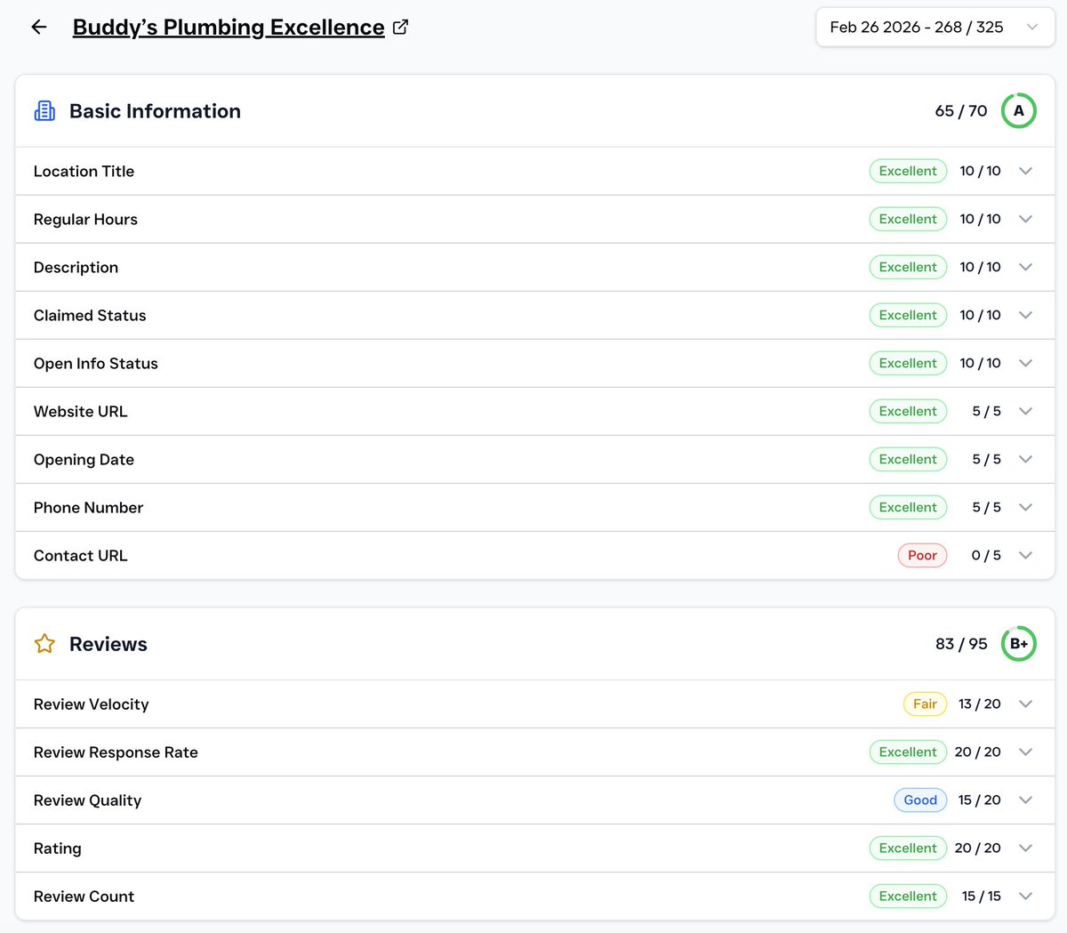Go back using the left arrow icon

point(39,28)
